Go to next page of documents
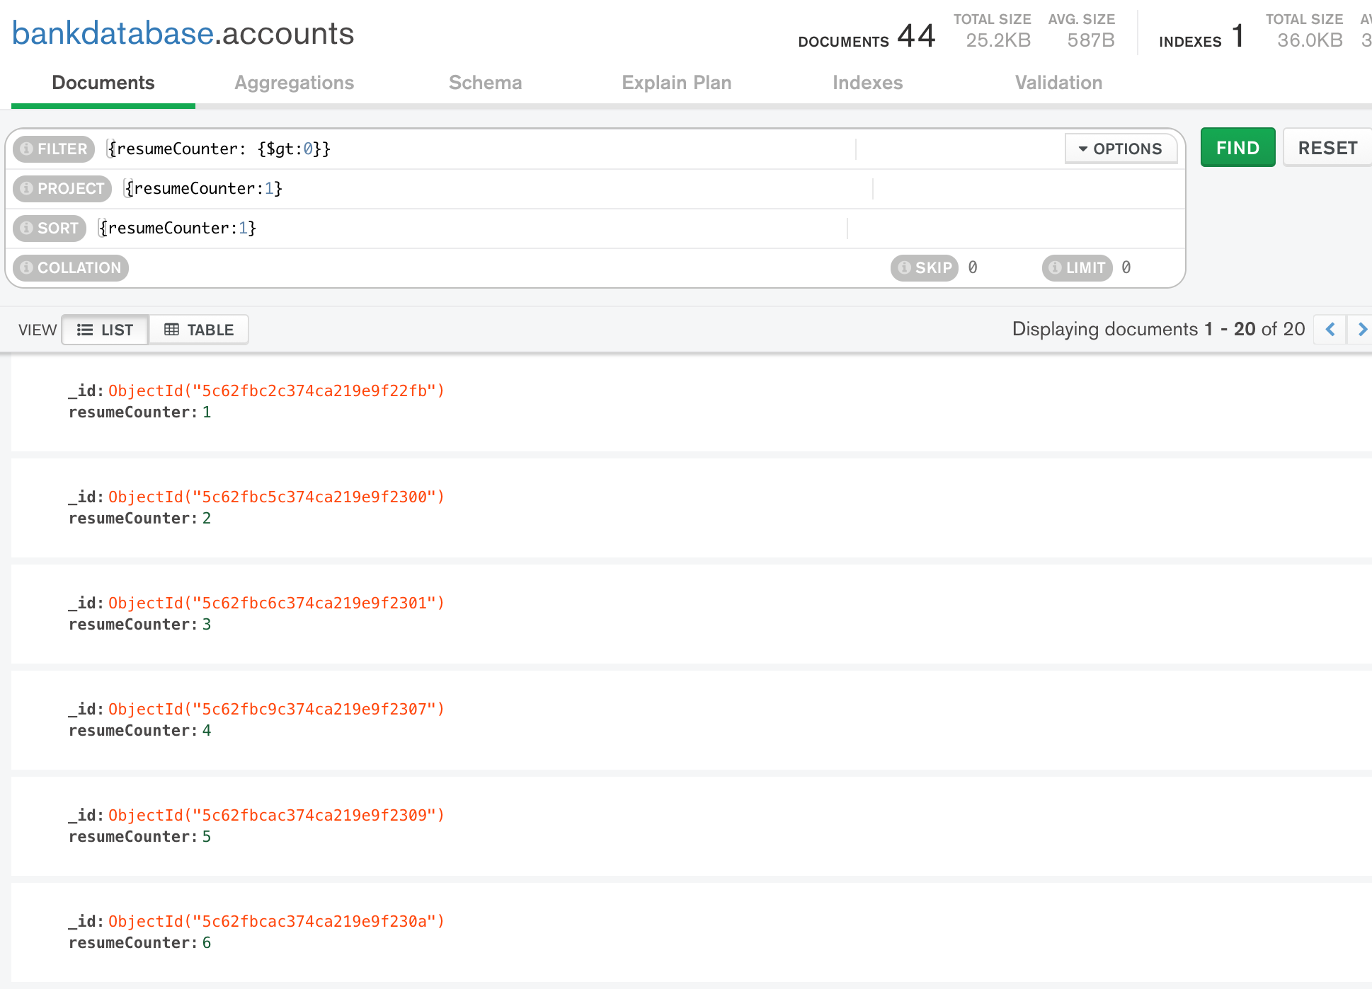 1361,330
